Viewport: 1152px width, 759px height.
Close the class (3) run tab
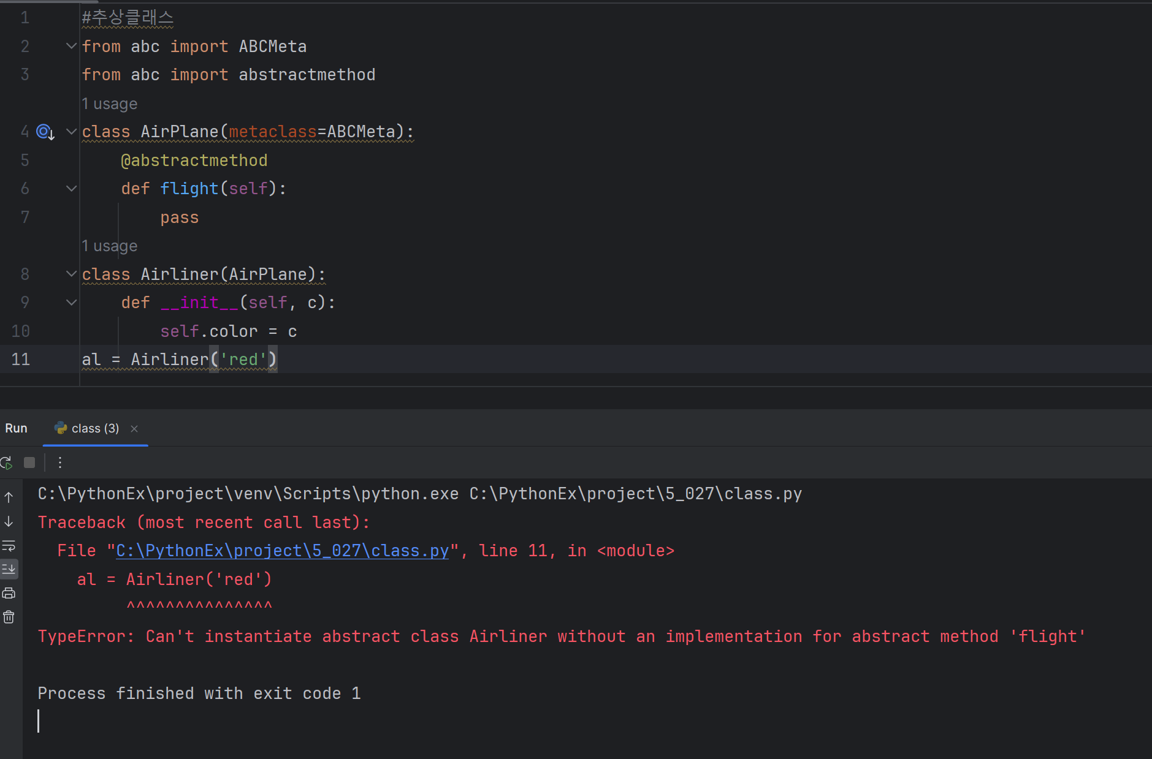click(x=134, y=429)
